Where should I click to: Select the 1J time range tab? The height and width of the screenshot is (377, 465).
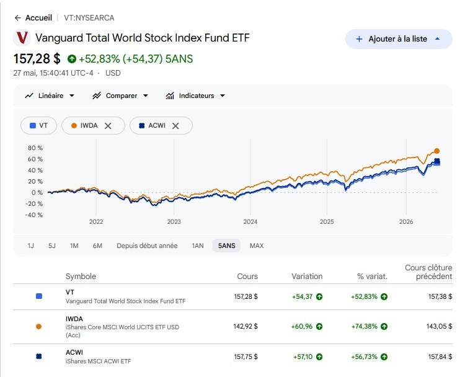point(30,246)
